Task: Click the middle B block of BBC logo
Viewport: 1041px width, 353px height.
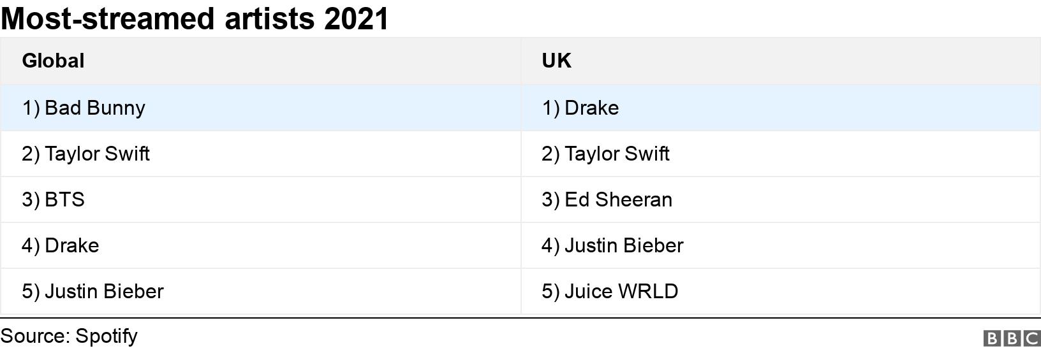Action: coord(1011,338)
